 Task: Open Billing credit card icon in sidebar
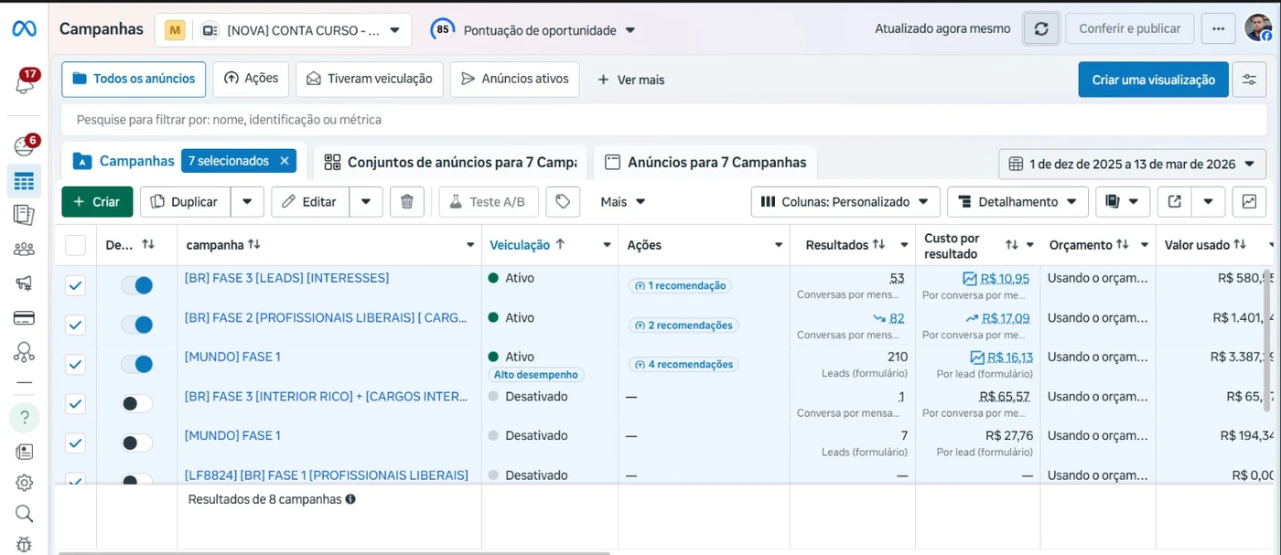(24, 318)
